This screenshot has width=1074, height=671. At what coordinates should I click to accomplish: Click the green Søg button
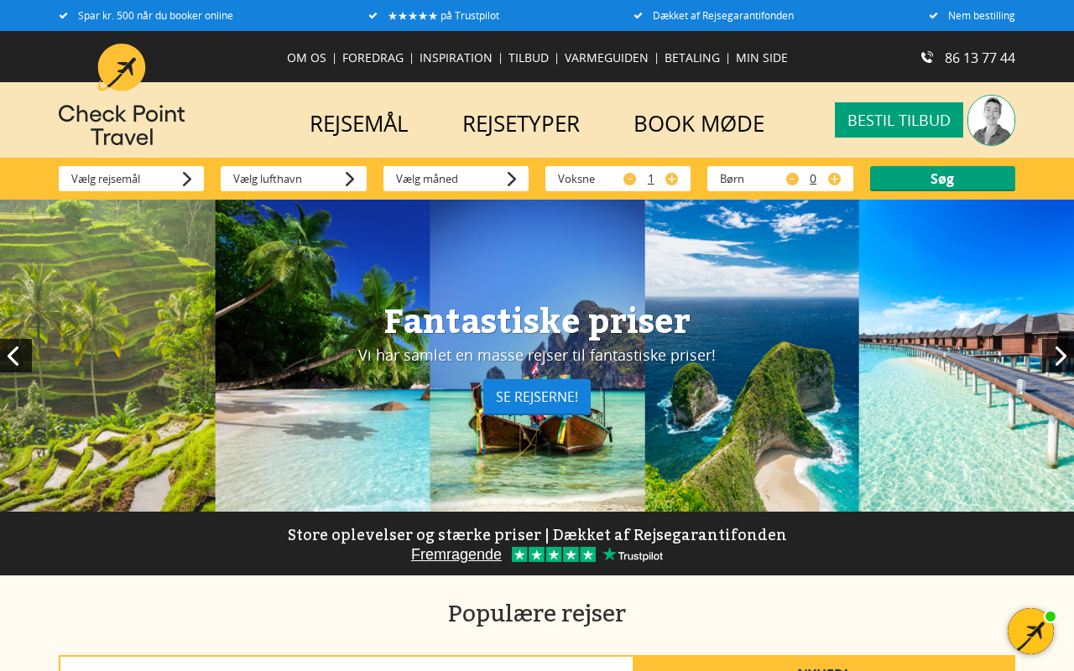(942, 179)
